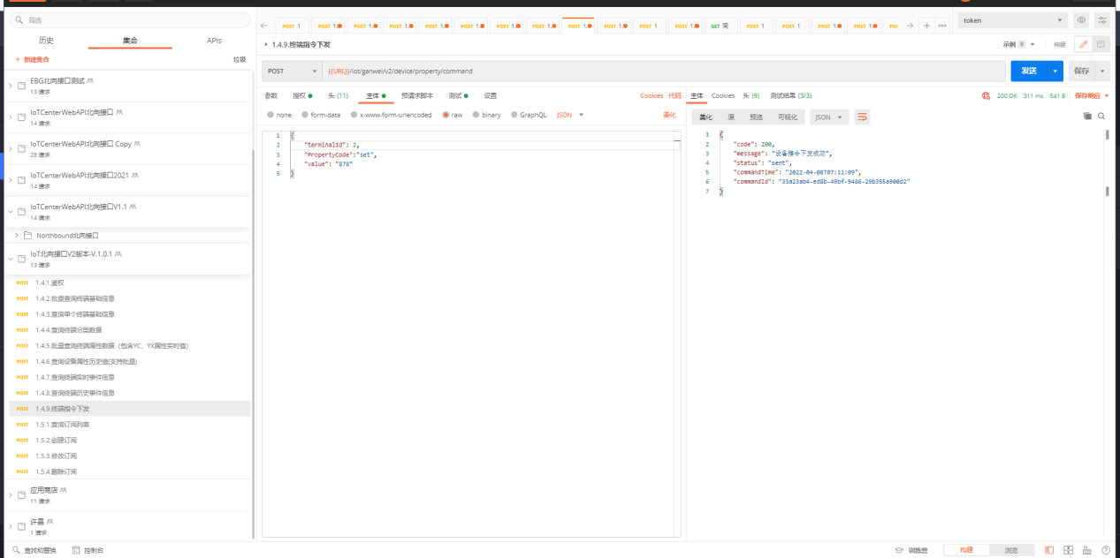The height and width of the screenshot is (558, 1120).
Task: Copy the response using the copy icon
Action: coord(1087,116)
